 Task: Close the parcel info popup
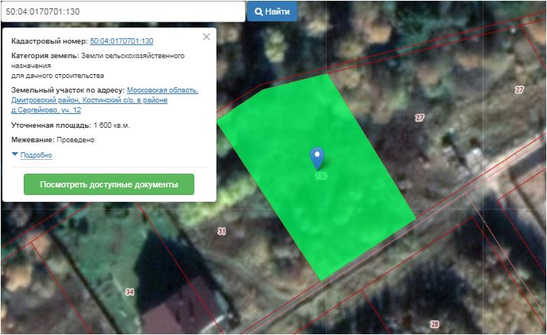[x=206, y=36]
